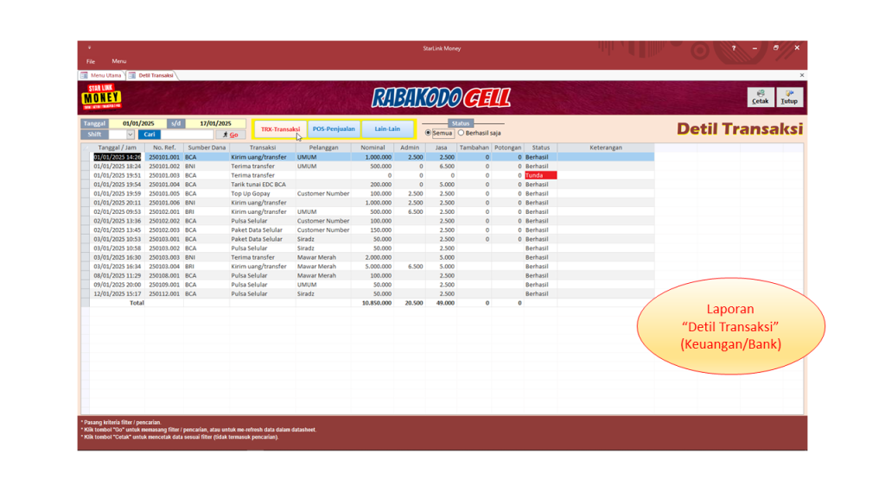
Task: Switch to POS-Penjualan view
Action: click(334, 129)
